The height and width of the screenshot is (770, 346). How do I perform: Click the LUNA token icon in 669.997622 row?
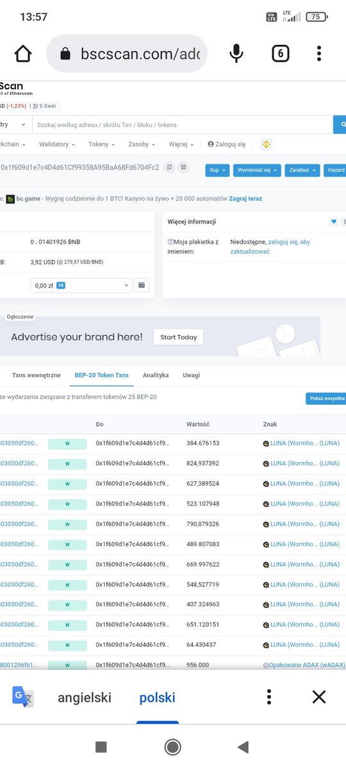(x=267, y=564)
